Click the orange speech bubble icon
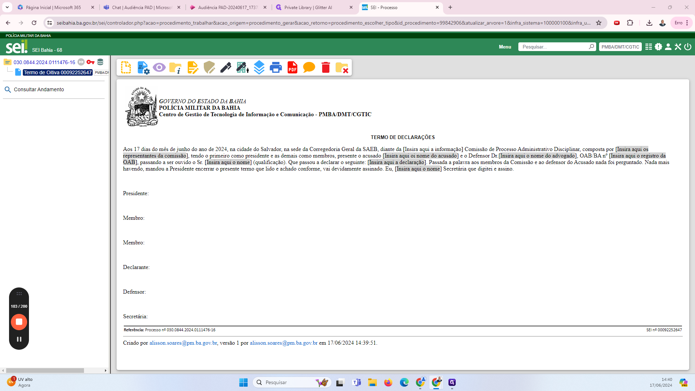This screenshot has height=391, width=695. click(309, 68)
